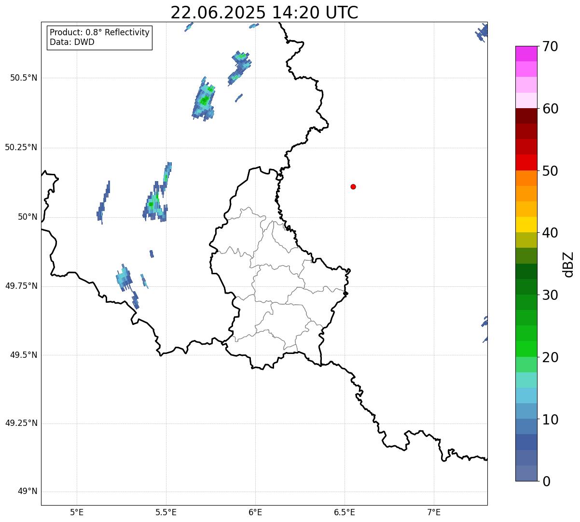Click the bright magenta top colorbar swatch
580x522 pixels.
[x=526, y=54]
